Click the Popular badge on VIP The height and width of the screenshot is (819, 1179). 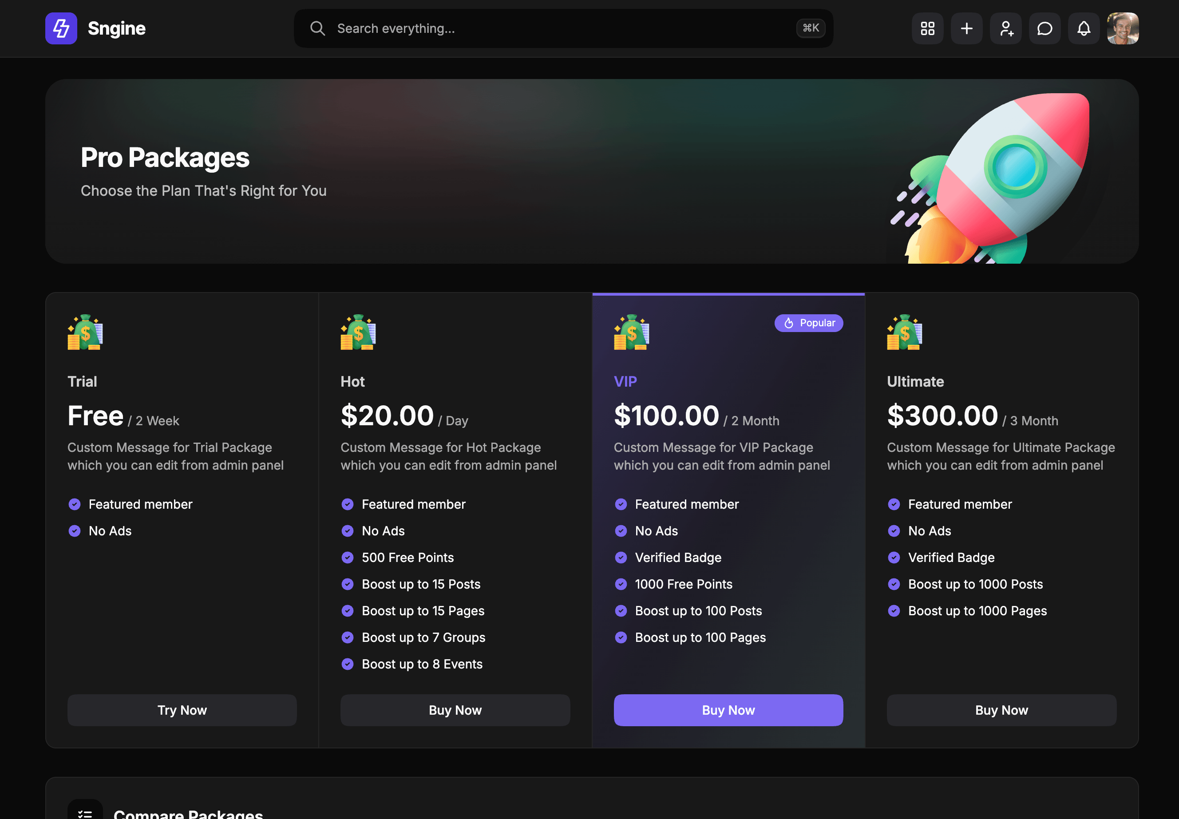click(809, 323)
